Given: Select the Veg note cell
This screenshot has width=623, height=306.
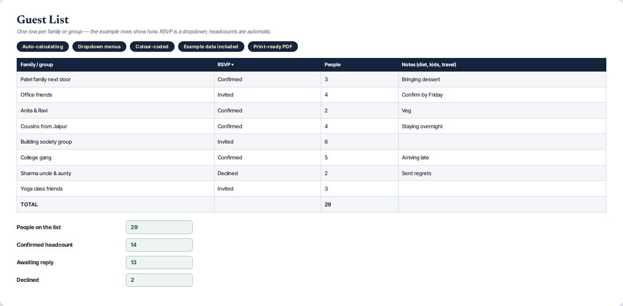Looking at the screenshot, I should pos(502,111).
